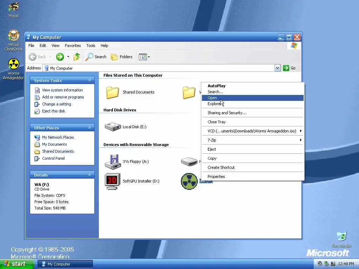This screenshot has width=359, height=269.
Task: Choose Search... in context menu
Action: coord(252,92)
